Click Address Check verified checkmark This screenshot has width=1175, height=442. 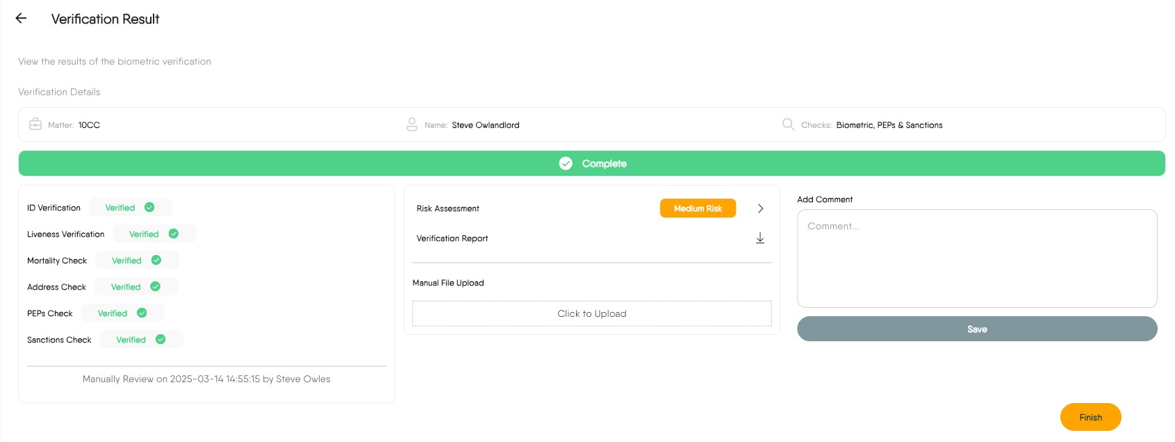(156, 286)
